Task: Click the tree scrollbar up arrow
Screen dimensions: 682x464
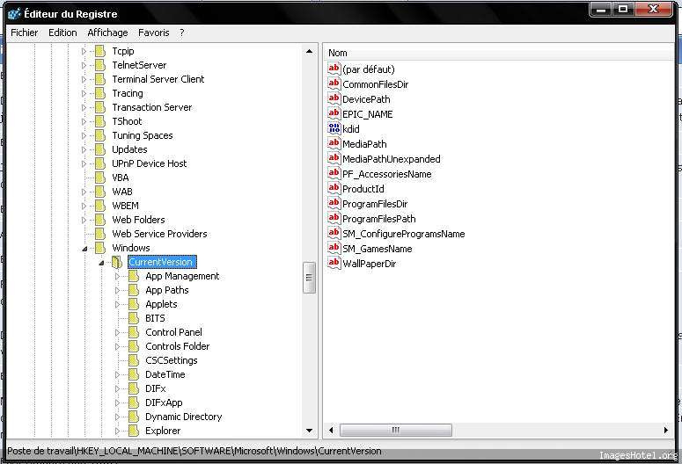Action: point(309,51)
